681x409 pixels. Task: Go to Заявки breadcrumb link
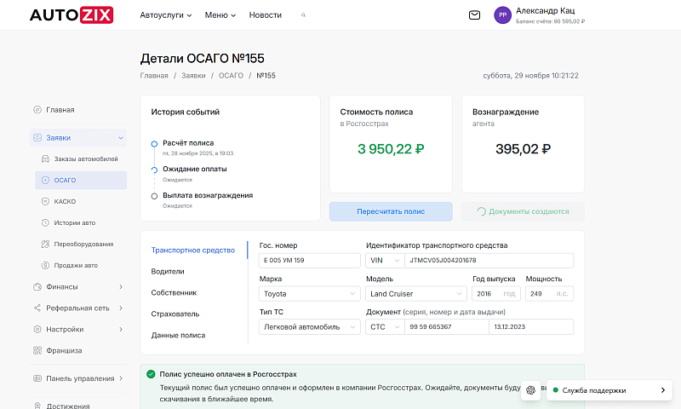pos(193,76)
